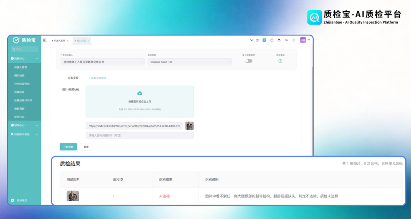The image size is (411, 219).
Task: Click the 支持 JPG, PNG, WEBP formats hint
Action: pyautogui.click(x=140, y=109)
